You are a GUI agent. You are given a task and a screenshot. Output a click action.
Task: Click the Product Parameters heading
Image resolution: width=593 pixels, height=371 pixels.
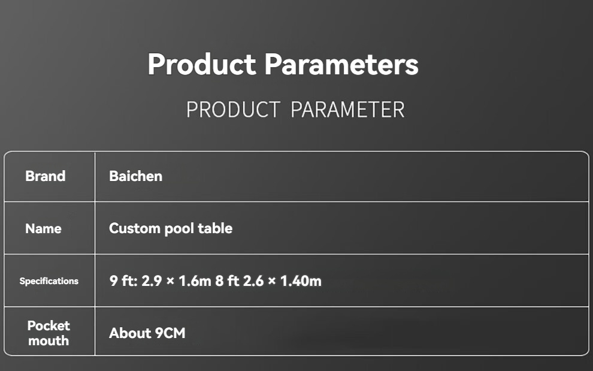tap(283, 64)
